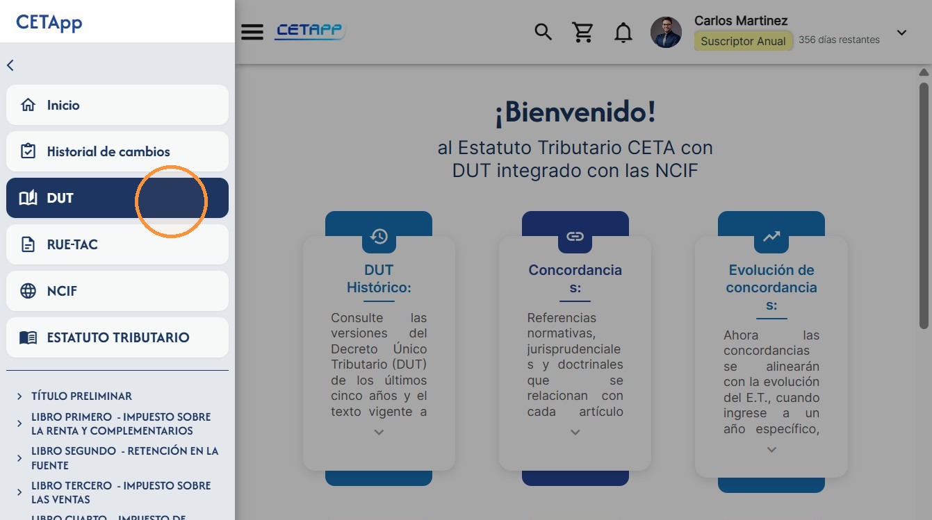Open LIBRO PRIMERO - IMPUESTO SOBRE LA RENTA
Viewport: 932px width, 520px height.
point(121,423)
